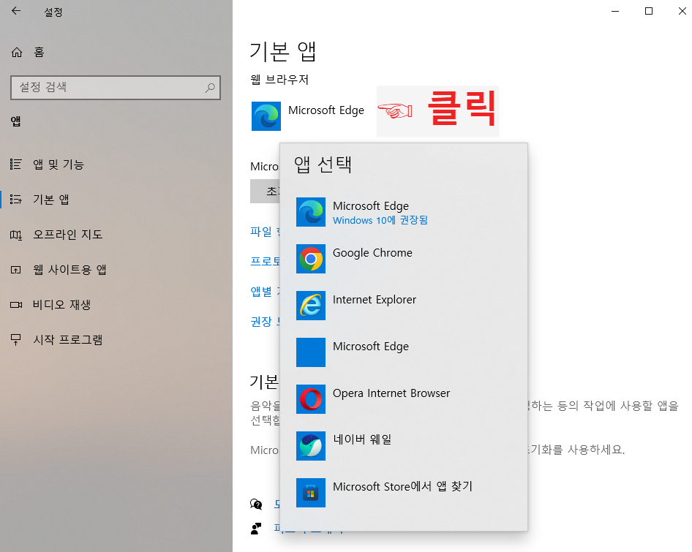Focus the 설정 검색 search box
Viewport: 692px width, 552px height.
pyautogui.click(x=116, y=87)
